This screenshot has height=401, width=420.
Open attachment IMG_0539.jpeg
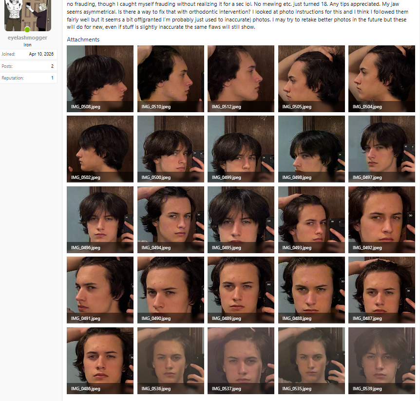point(382,361)
